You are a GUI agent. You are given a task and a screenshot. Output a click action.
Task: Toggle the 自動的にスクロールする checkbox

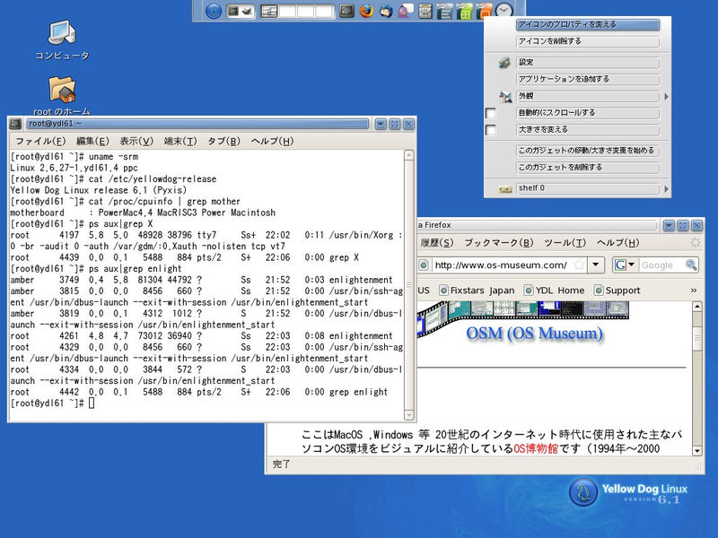click(490, 113)
